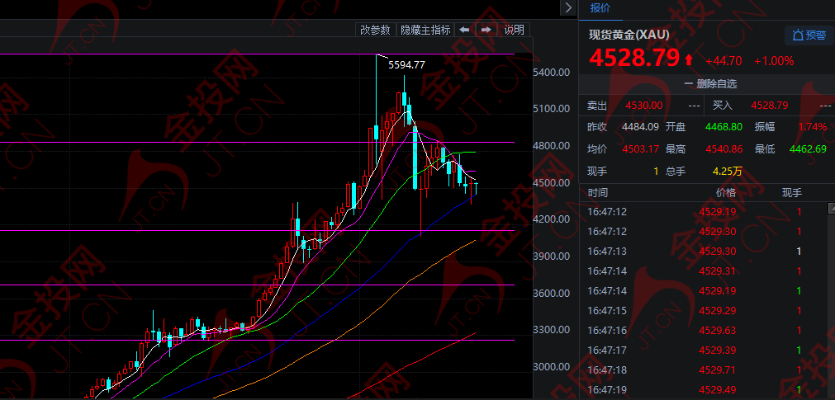The height and width of the screenshot is (400, 835).
Task: Select the 16:47:18 trade row at 4529.71
Action: point(703,370)
